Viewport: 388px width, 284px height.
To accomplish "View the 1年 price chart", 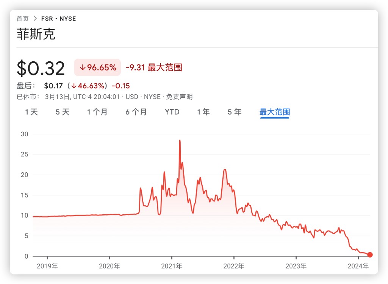I will tap(203, 112).
